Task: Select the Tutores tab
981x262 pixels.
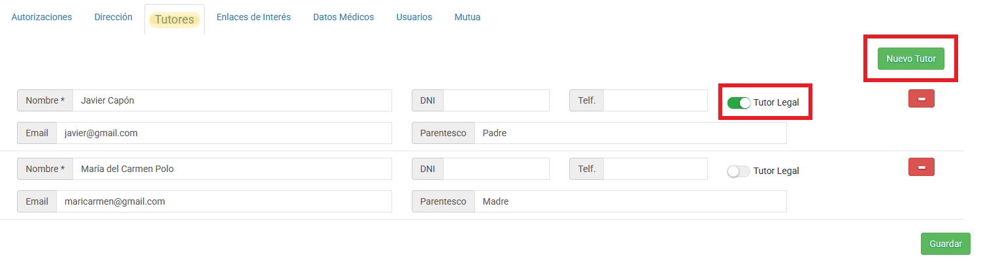Action: (x=175, y=19)
